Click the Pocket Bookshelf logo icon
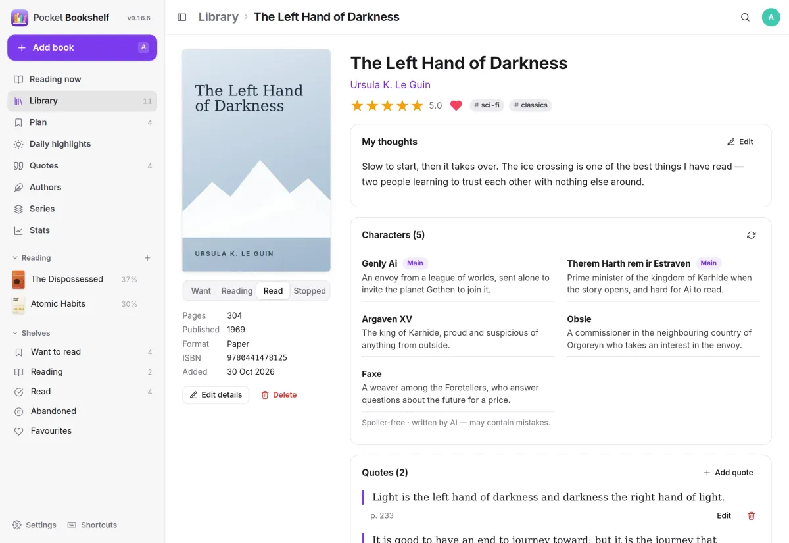The height and width of the screenshot is (543, 789). [20, 18]
